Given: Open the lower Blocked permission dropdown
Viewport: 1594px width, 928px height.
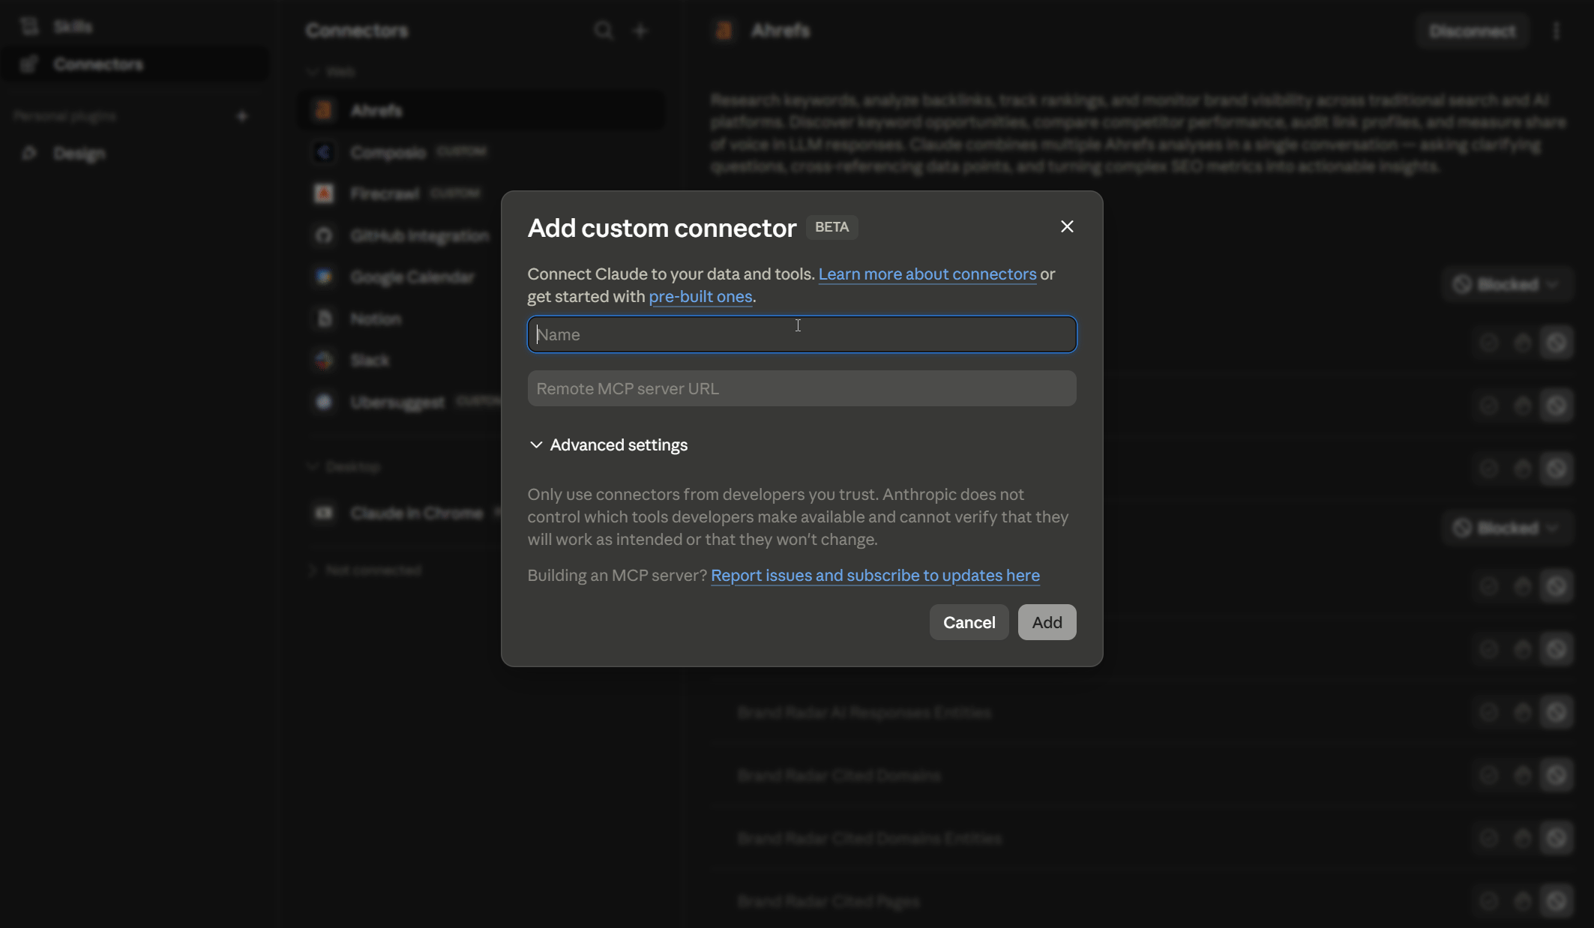Looking at the screenshot, I should (x=1506, y=528).
